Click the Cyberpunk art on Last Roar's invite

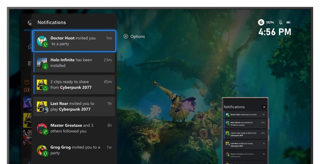click(42, 106)
